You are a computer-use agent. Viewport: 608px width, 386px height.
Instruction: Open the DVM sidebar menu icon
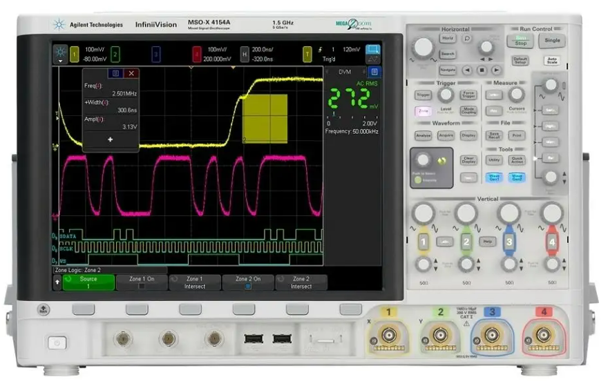pos(374,72)
